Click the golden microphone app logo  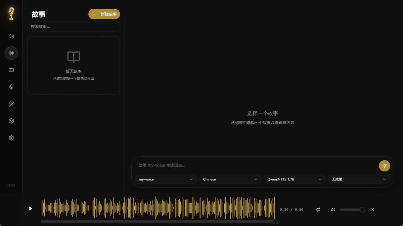[11, 14]
